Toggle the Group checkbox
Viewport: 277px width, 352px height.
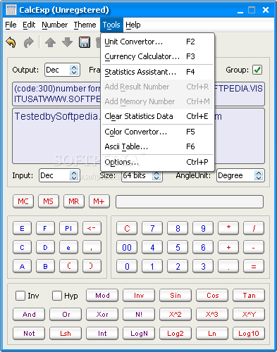pos(257,70)
